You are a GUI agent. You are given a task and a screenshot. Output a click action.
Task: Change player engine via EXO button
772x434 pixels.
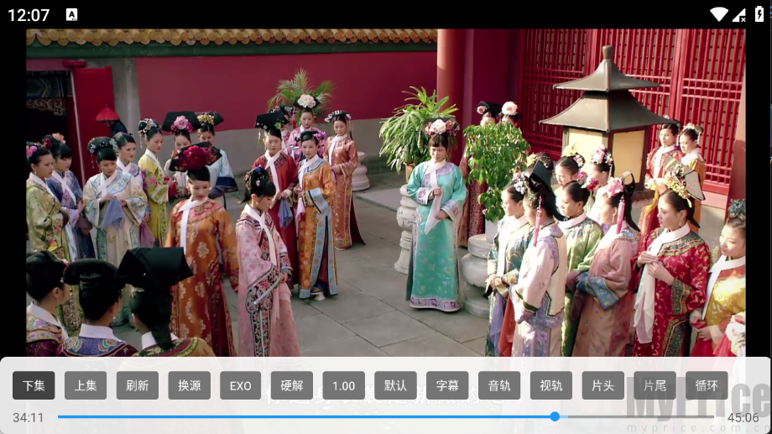[240, 385]
